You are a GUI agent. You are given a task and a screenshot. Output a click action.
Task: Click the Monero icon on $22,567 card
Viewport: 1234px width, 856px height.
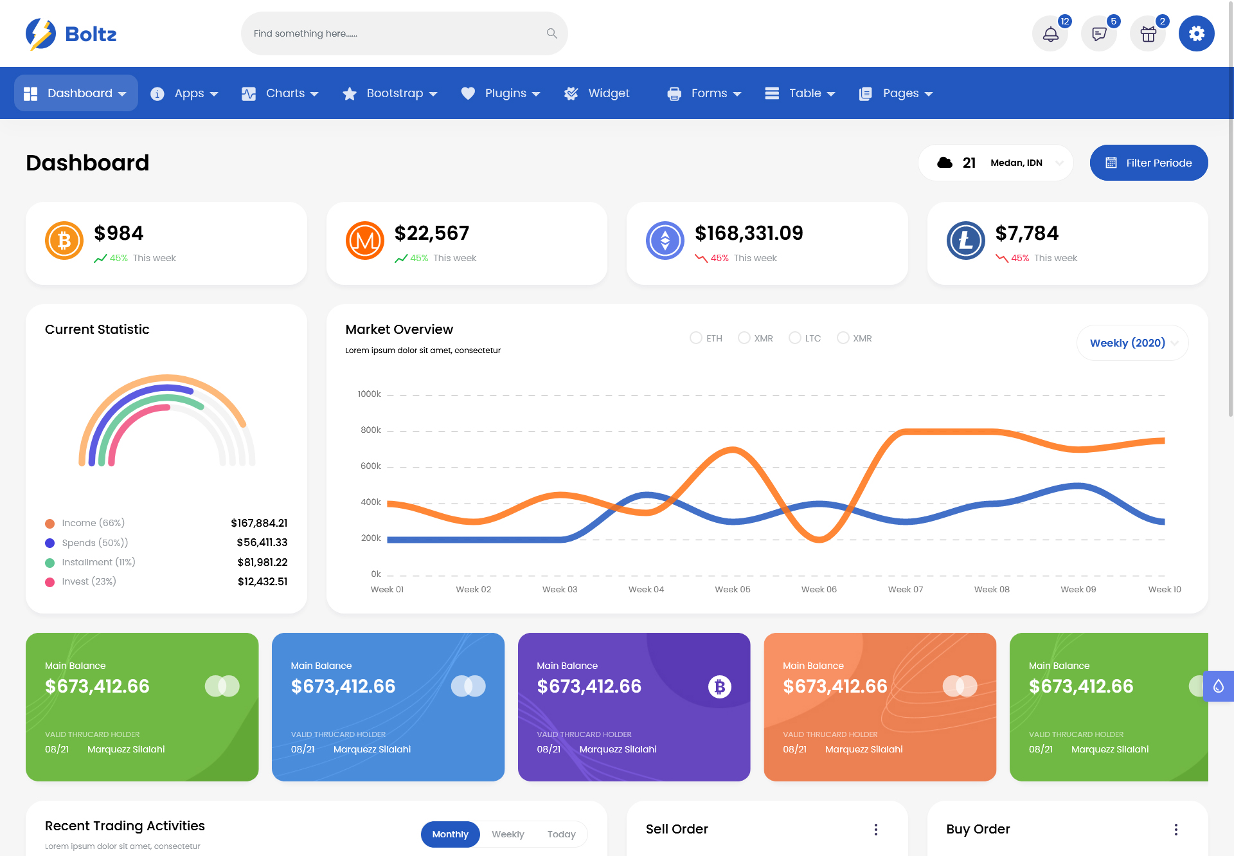[365, 241]
